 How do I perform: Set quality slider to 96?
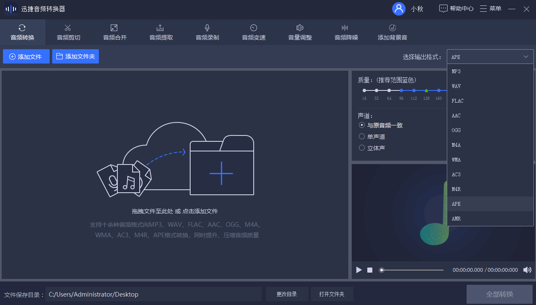point(401,90)
